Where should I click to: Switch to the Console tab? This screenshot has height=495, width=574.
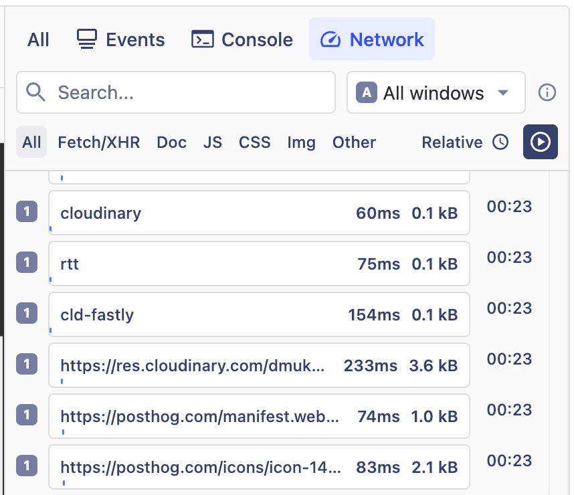pyautogui.click(x=242, y=39)
